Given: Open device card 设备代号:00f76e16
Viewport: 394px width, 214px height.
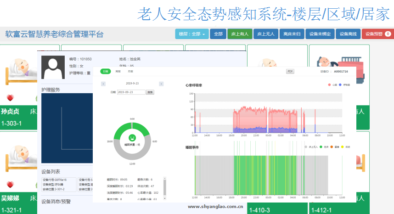Looking at the screenshot, I should (59, 185).
